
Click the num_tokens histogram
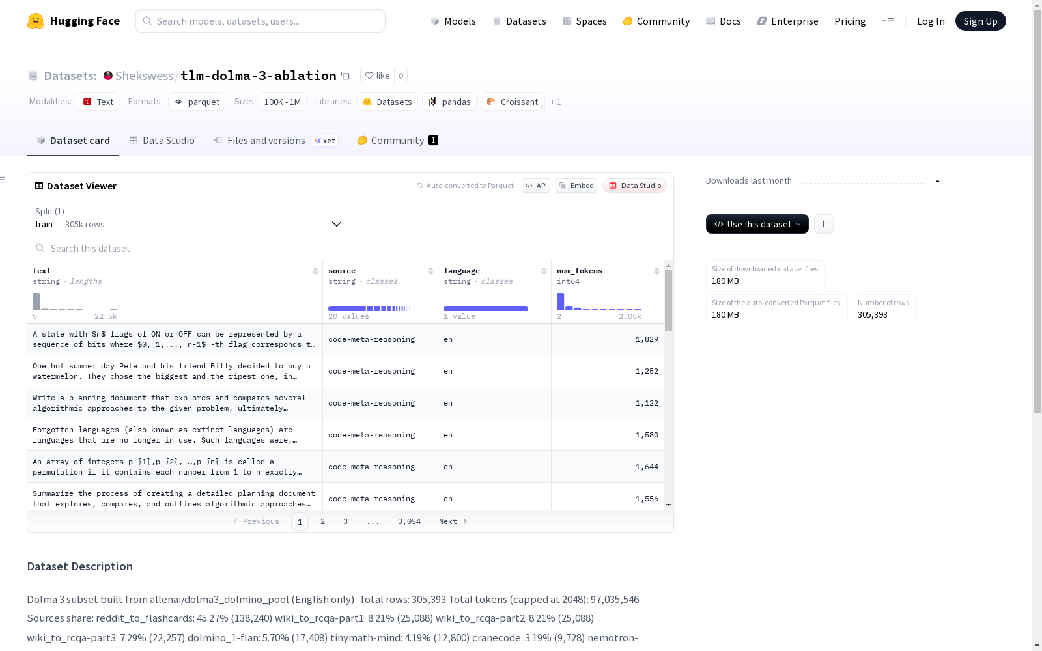click(x=599, y=301)
